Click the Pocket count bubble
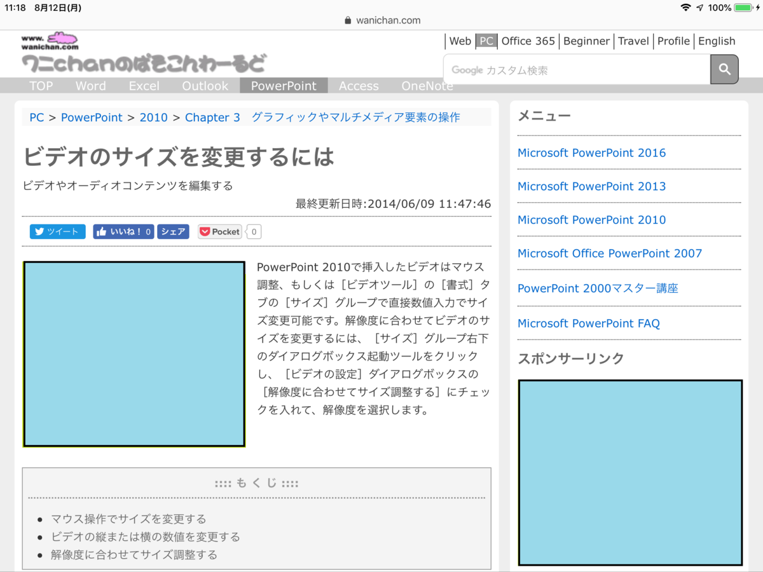The image size is (763, 572). point(254,232)
